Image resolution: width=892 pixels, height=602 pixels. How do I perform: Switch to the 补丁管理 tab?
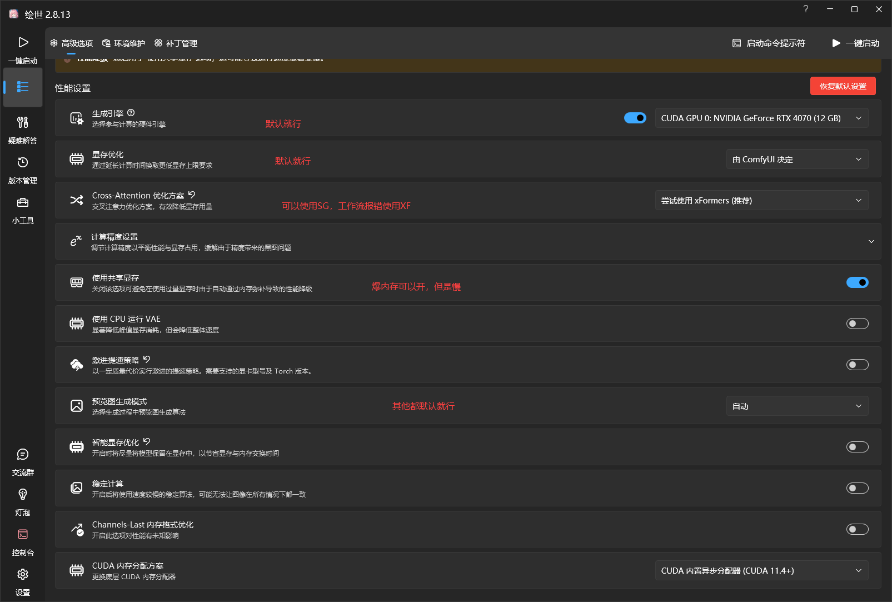click(x=176, y=43)
